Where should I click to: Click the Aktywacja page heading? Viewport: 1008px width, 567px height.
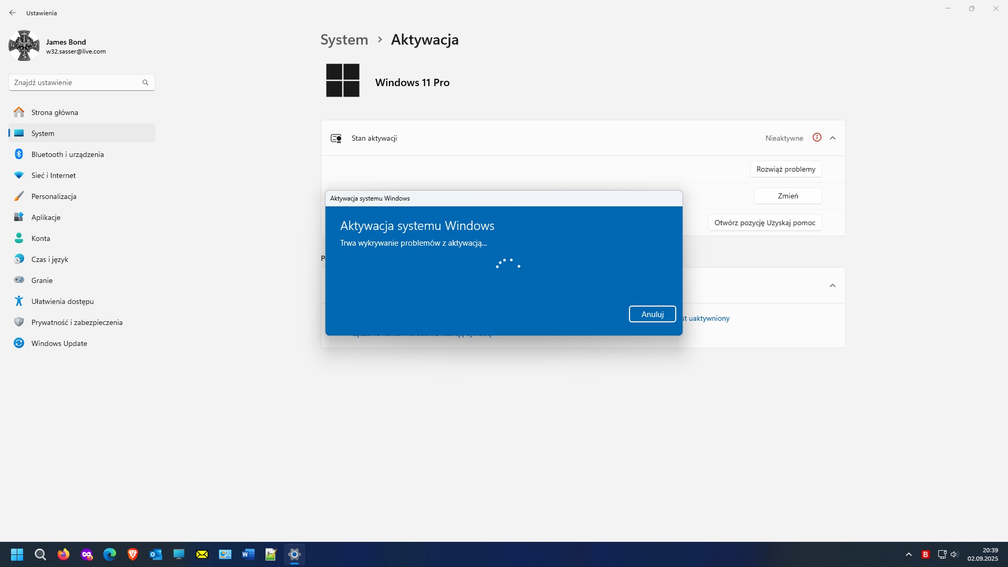(425, 40)
